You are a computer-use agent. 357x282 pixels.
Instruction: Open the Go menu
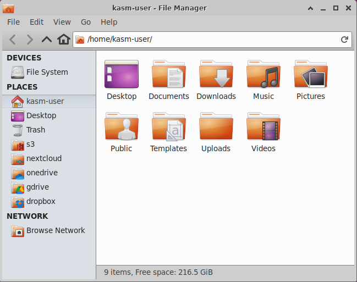[x=86, y=22]
